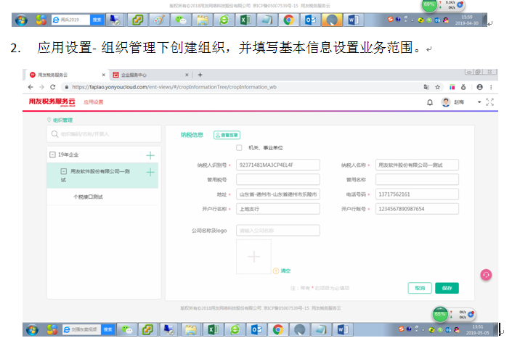Image resolution: width=512 pixels, height=338 pixels.
Task: Click the logo upload plus box
Action: [253, 257]
